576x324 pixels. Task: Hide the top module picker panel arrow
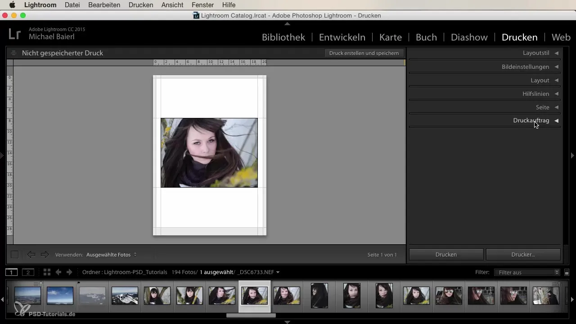click(288, 23)
